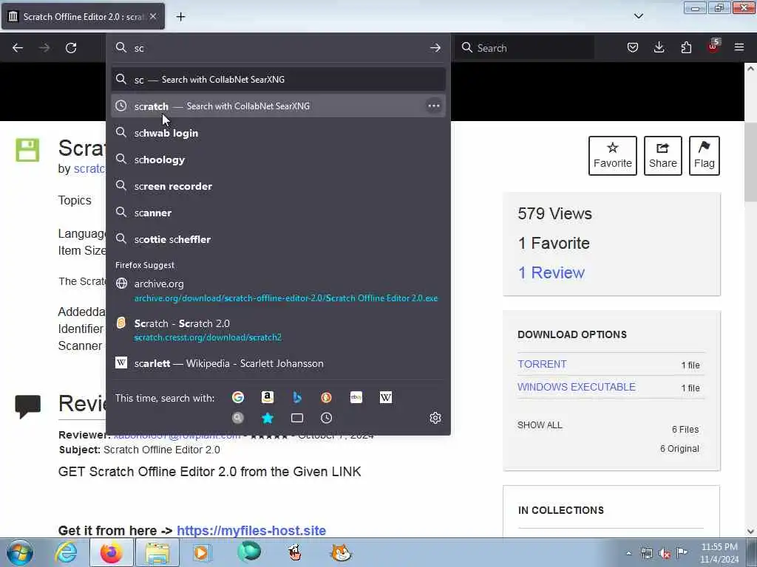The width and height of the screenshot is (757, 567).
Task: Select the Scratch Offline Editor 2.0 tab
Action: point(83,16)
